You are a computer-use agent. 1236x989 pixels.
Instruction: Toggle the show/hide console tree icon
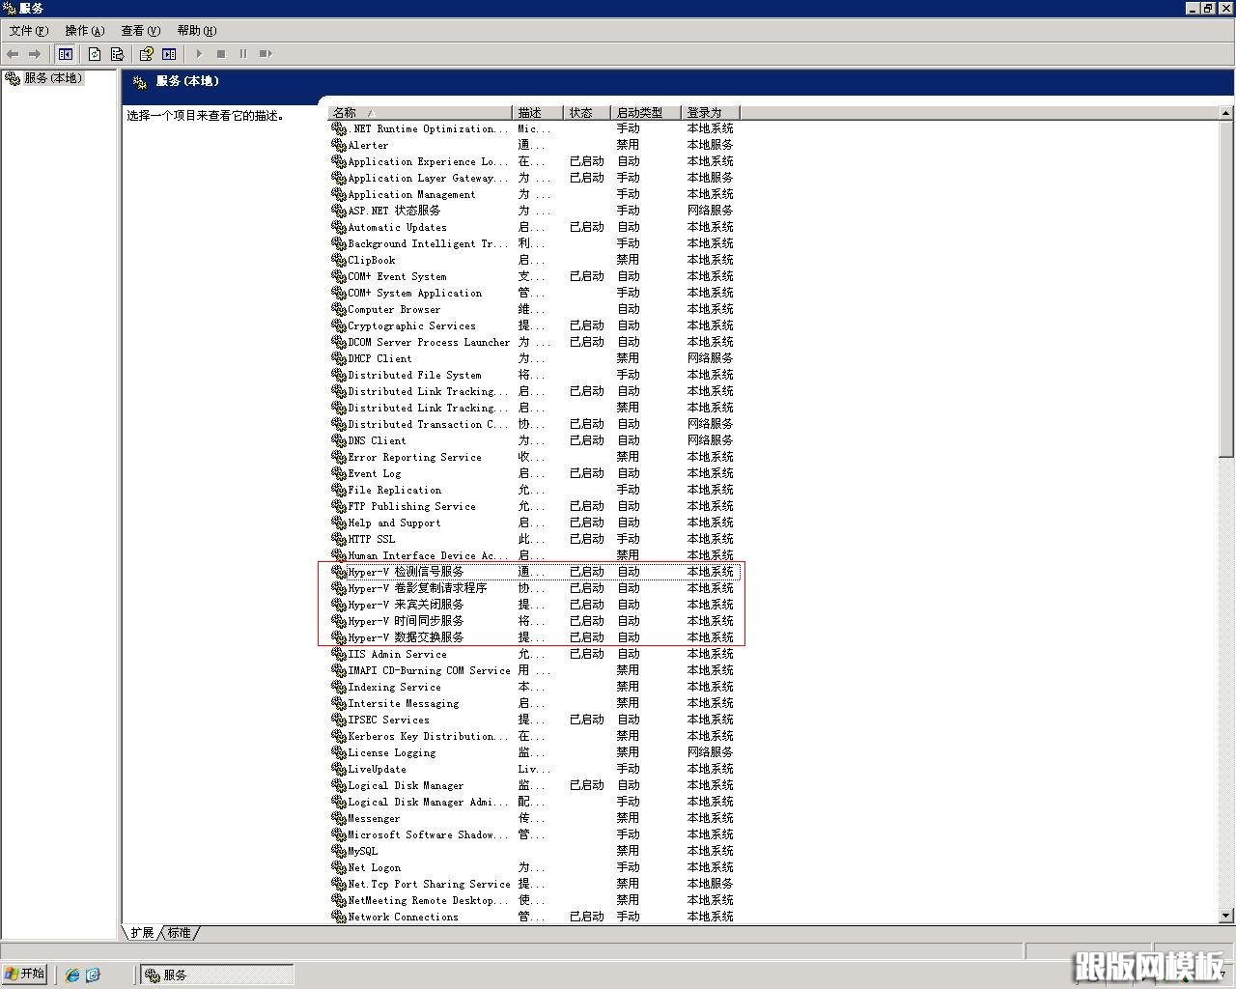[65, 54]
